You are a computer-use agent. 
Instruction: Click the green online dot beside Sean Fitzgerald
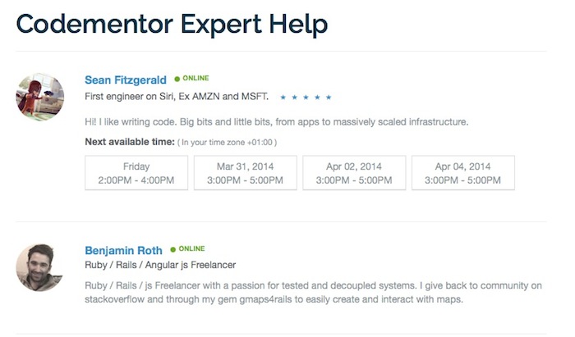177,80
